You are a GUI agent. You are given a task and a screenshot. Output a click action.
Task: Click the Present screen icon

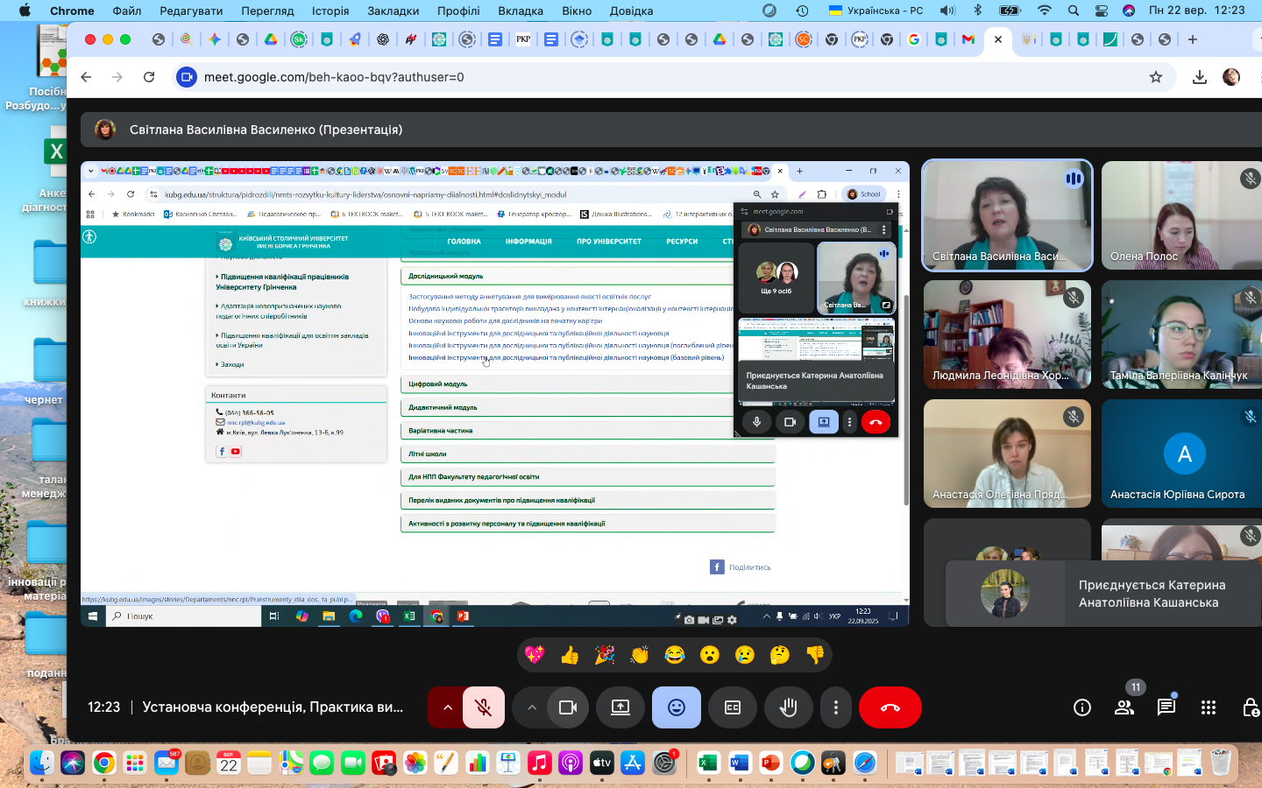[x=620, y=707]
